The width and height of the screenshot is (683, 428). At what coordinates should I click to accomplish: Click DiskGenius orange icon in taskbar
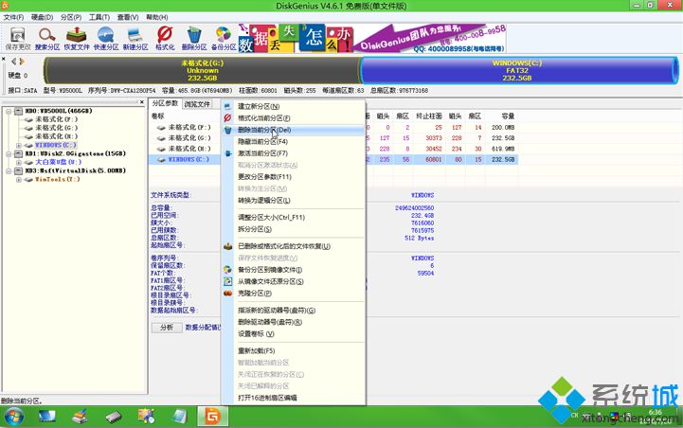(x=212, y=417)
